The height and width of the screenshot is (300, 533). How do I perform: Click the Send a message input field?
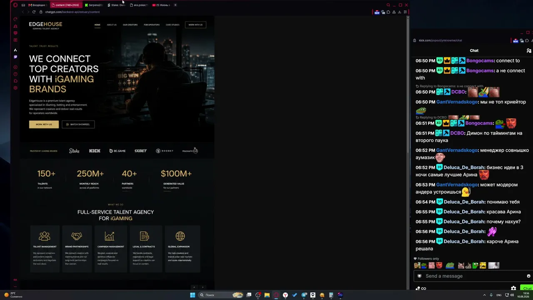[x=473, y=276]
